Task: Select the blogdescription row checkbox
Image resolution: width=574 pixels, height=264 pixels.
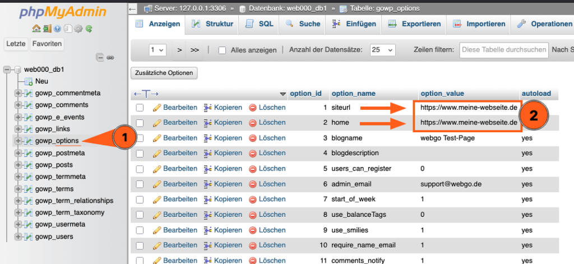Action: (x=140, y=154)
